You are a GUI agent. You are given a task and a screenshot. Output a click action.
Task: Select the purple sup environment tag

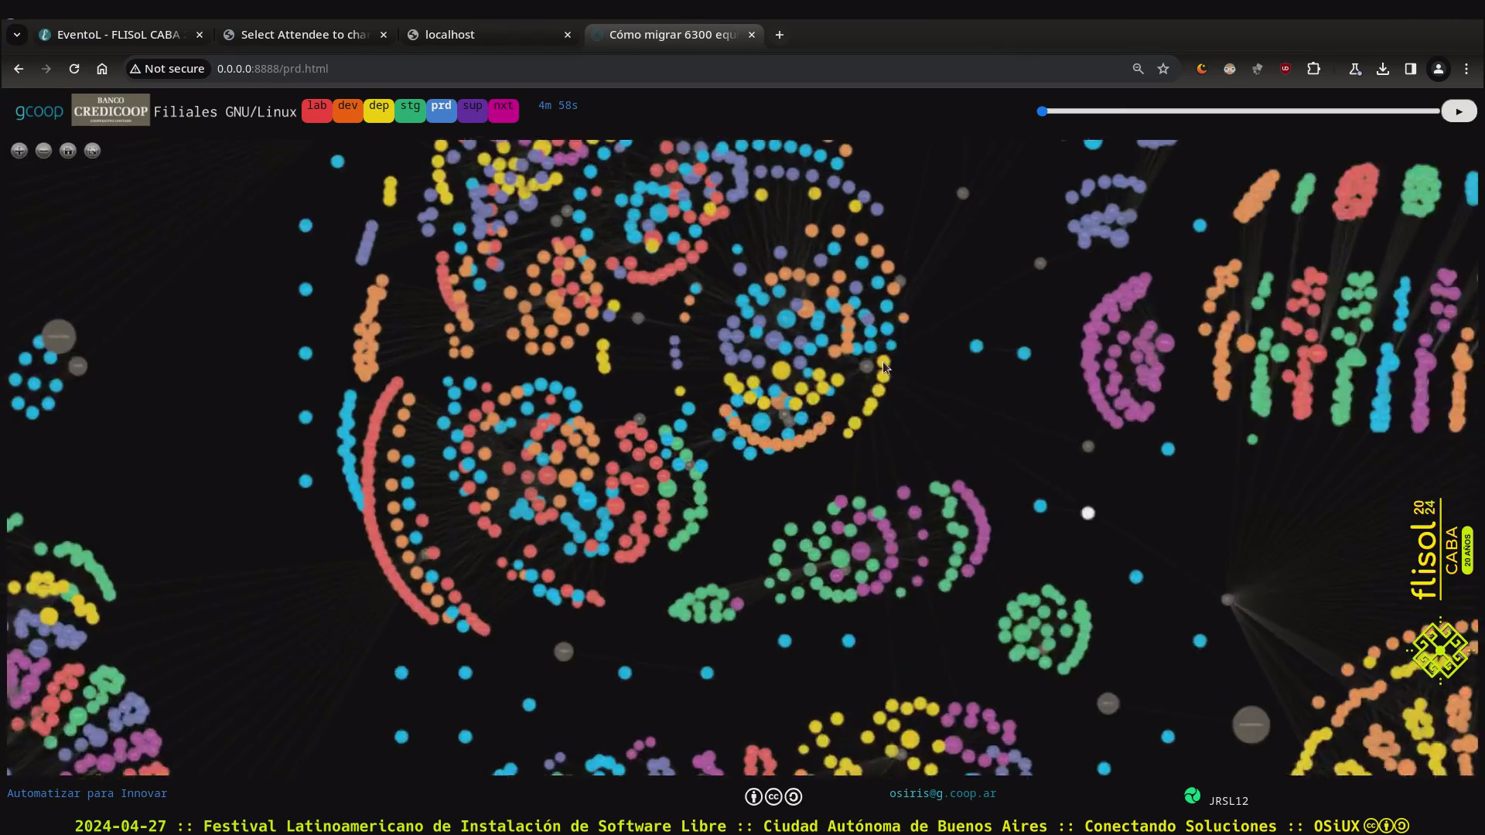(x=473, y=111)
